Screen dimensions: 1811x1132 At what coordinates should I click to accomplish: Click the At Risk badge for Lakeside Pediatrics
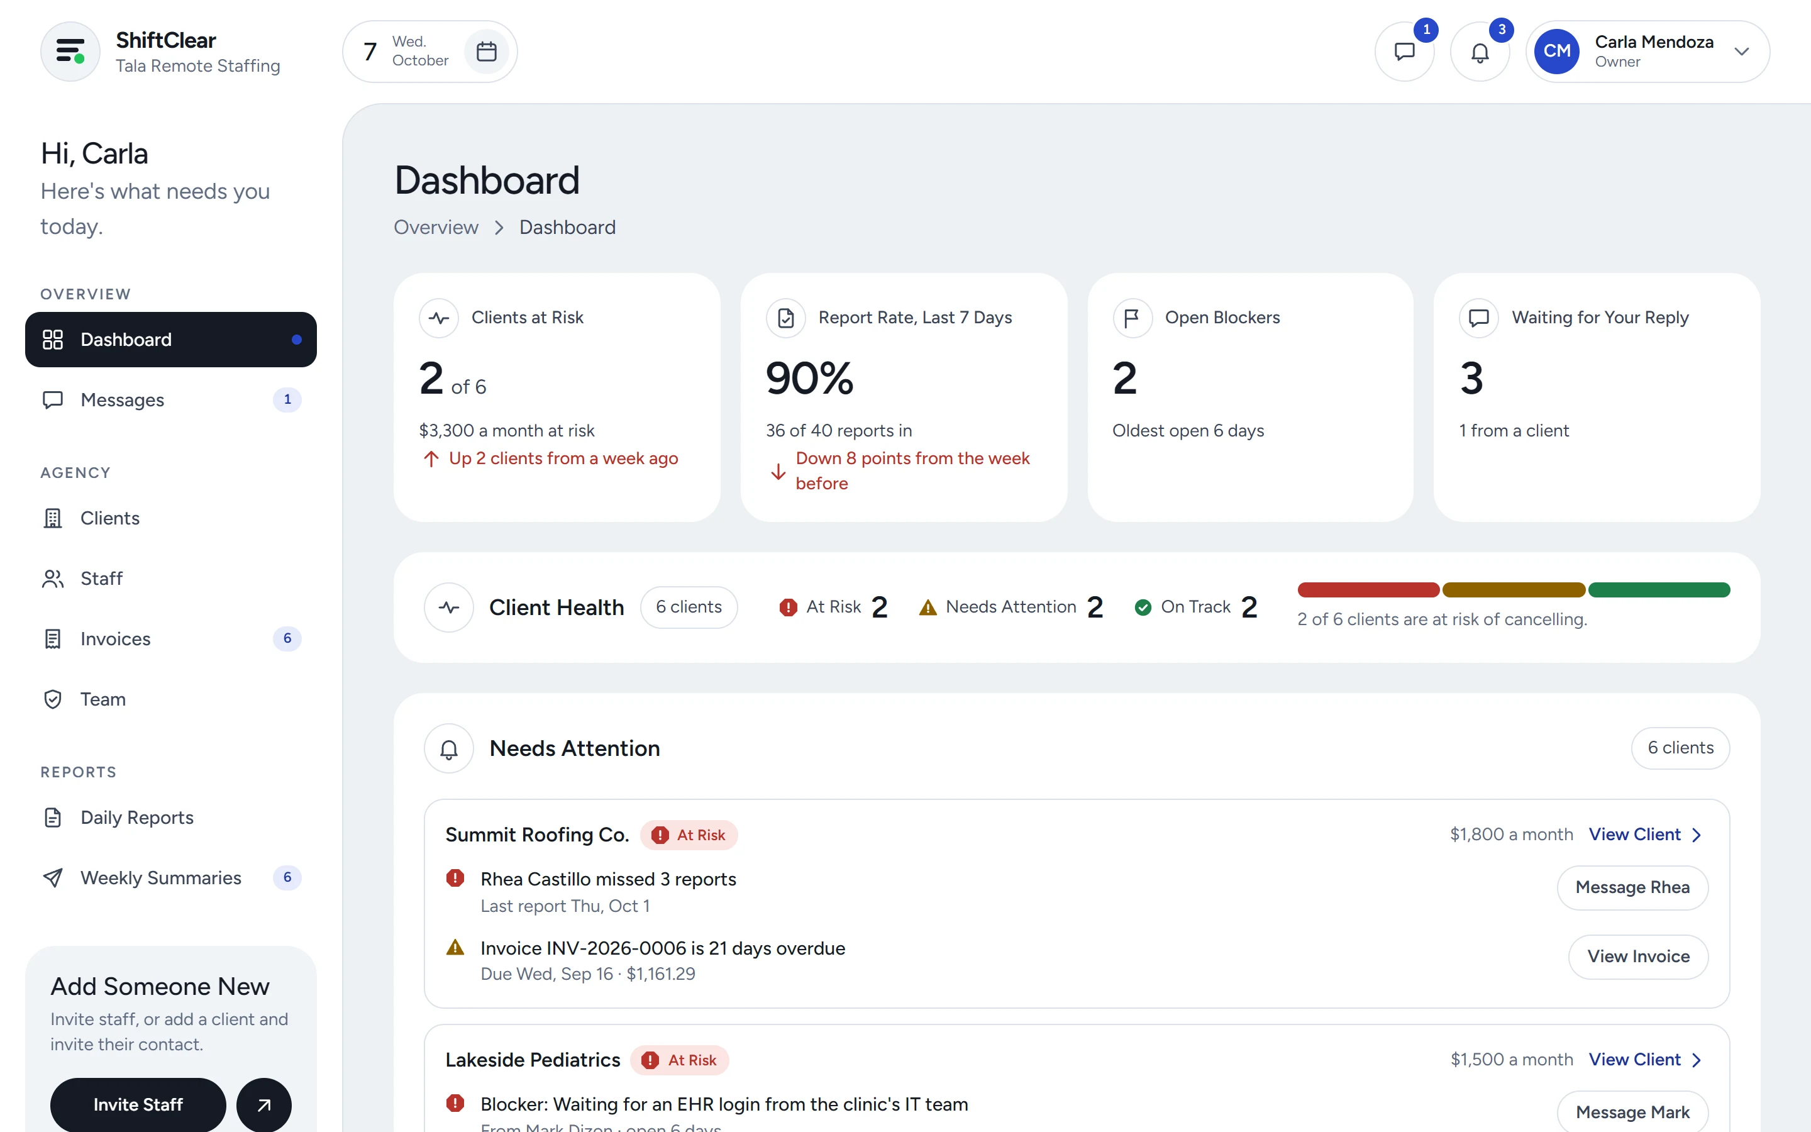coord(680,1060)
